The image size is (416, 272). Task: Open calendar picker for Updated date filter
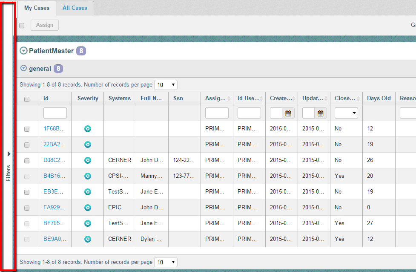pyautogui.click(x=321, y=113)
